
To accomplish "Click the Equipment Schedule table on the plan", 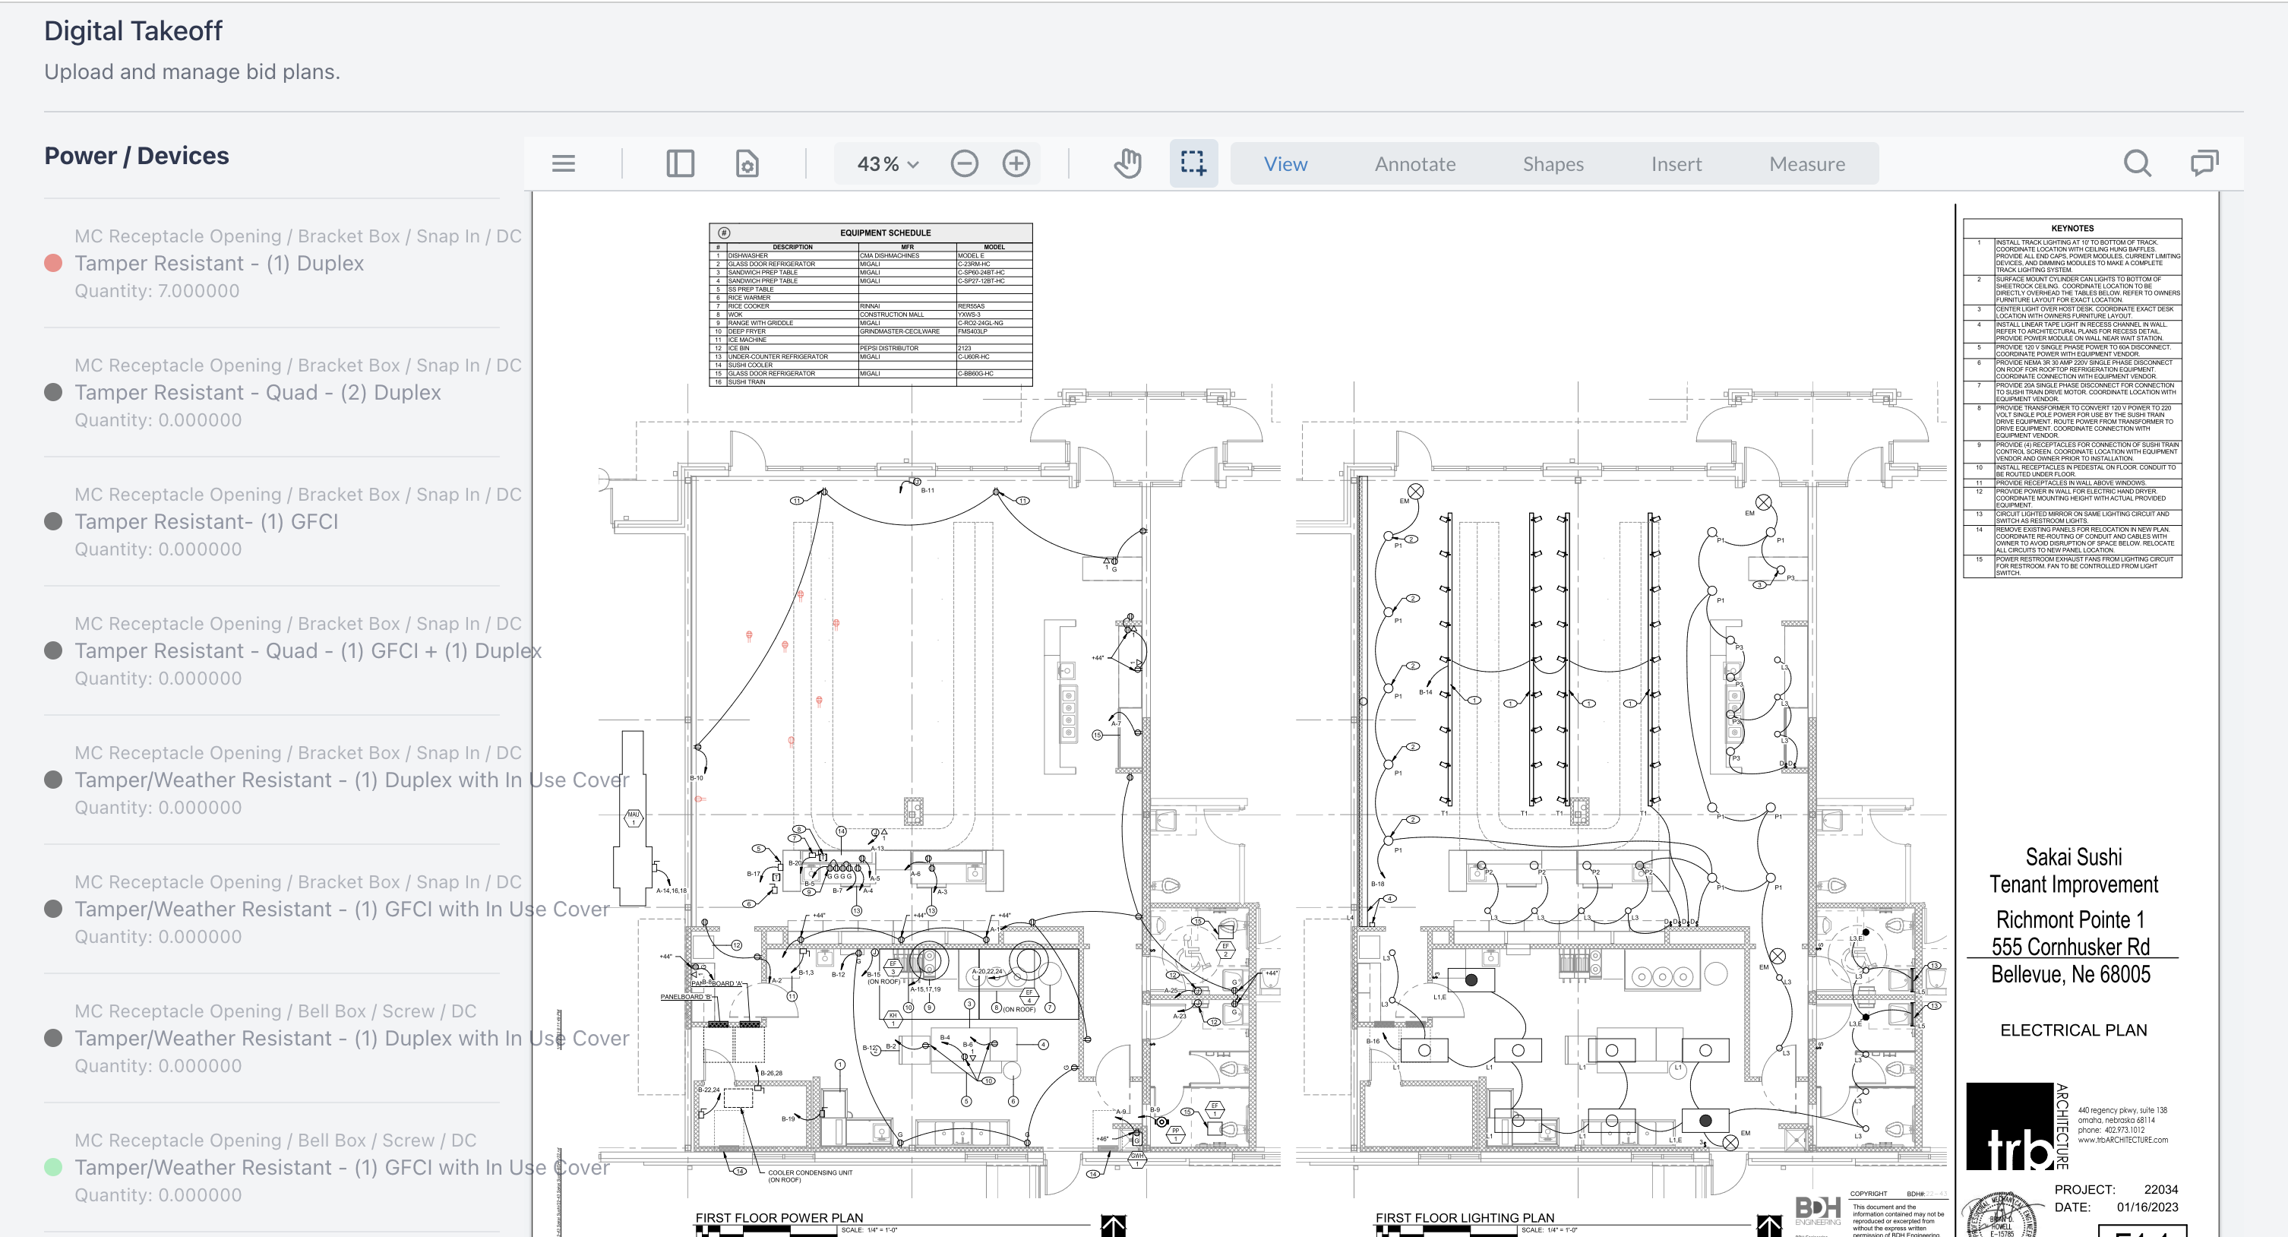I will (871, 305).
